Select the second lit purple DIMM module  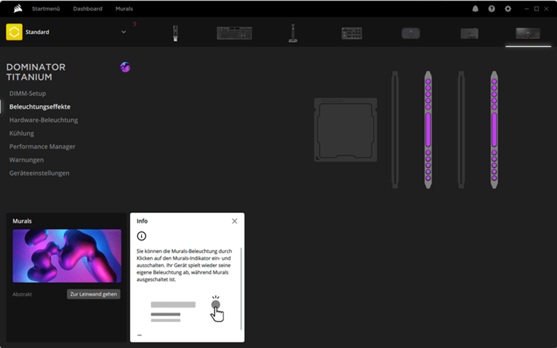(428, 129)
